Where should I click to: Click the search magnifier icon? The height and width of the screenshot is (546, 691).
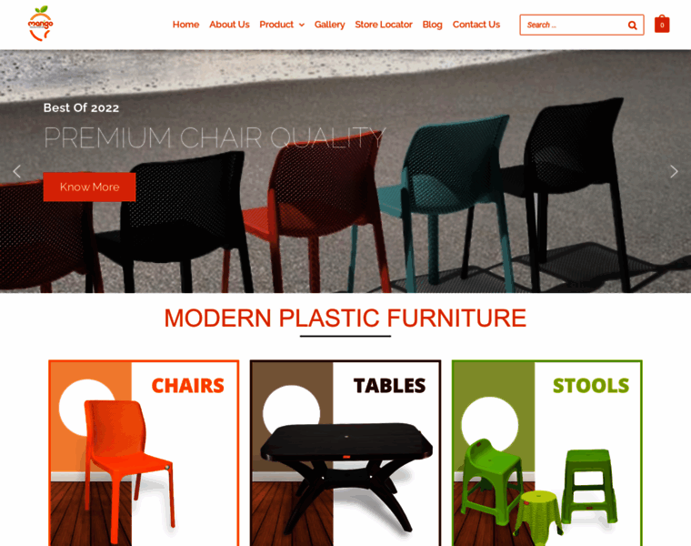point(632,25)
